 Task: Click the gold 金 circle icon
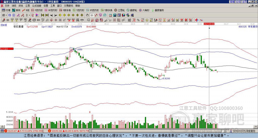click(147, 20)
